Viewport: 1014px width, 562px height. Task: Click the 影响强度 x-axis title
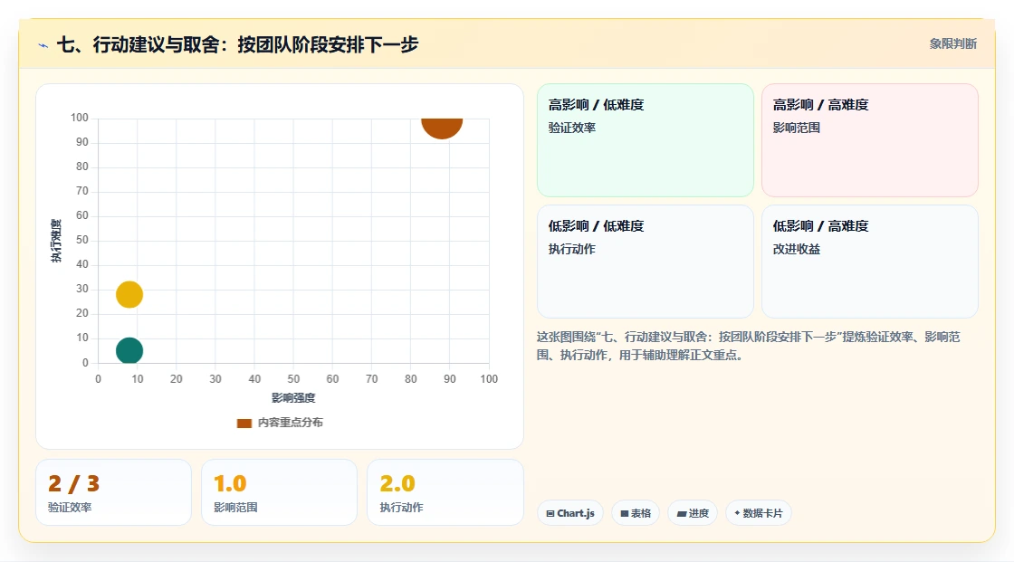tap(293, 397)
